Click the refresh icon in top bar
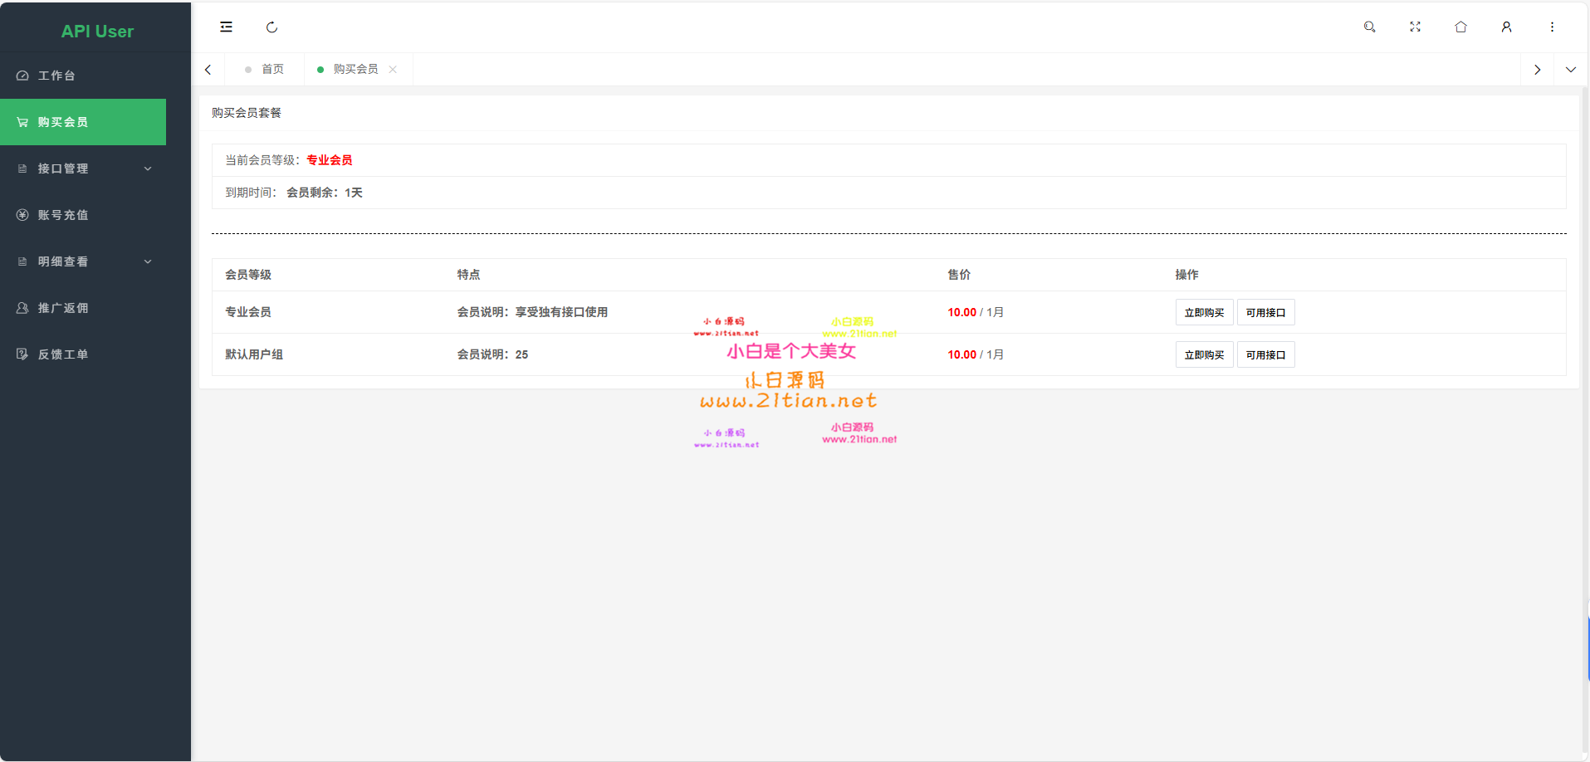 coord(272,27)
